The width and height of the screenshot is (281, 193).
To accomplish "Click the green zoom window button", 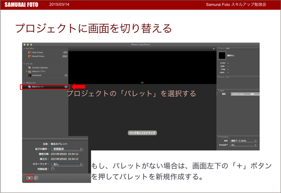I will point(31,45).
